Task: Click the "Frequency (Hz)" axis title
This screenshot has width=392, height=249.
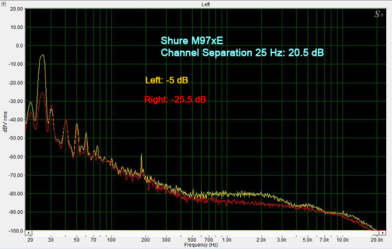Action: click(201, 244)
